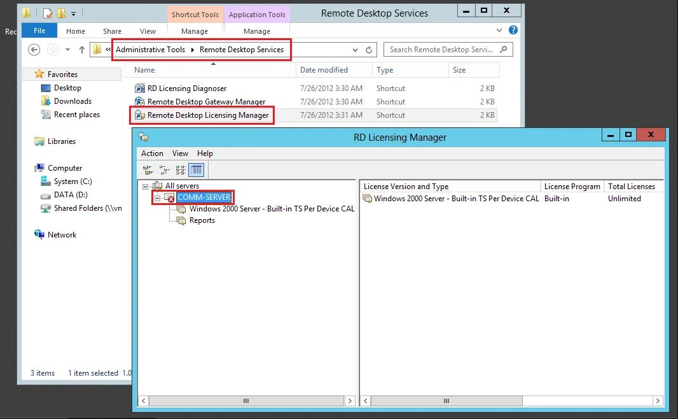Switch to the Share ribbon tab
The width and height of the screenshot is (678, 419).
112,31
